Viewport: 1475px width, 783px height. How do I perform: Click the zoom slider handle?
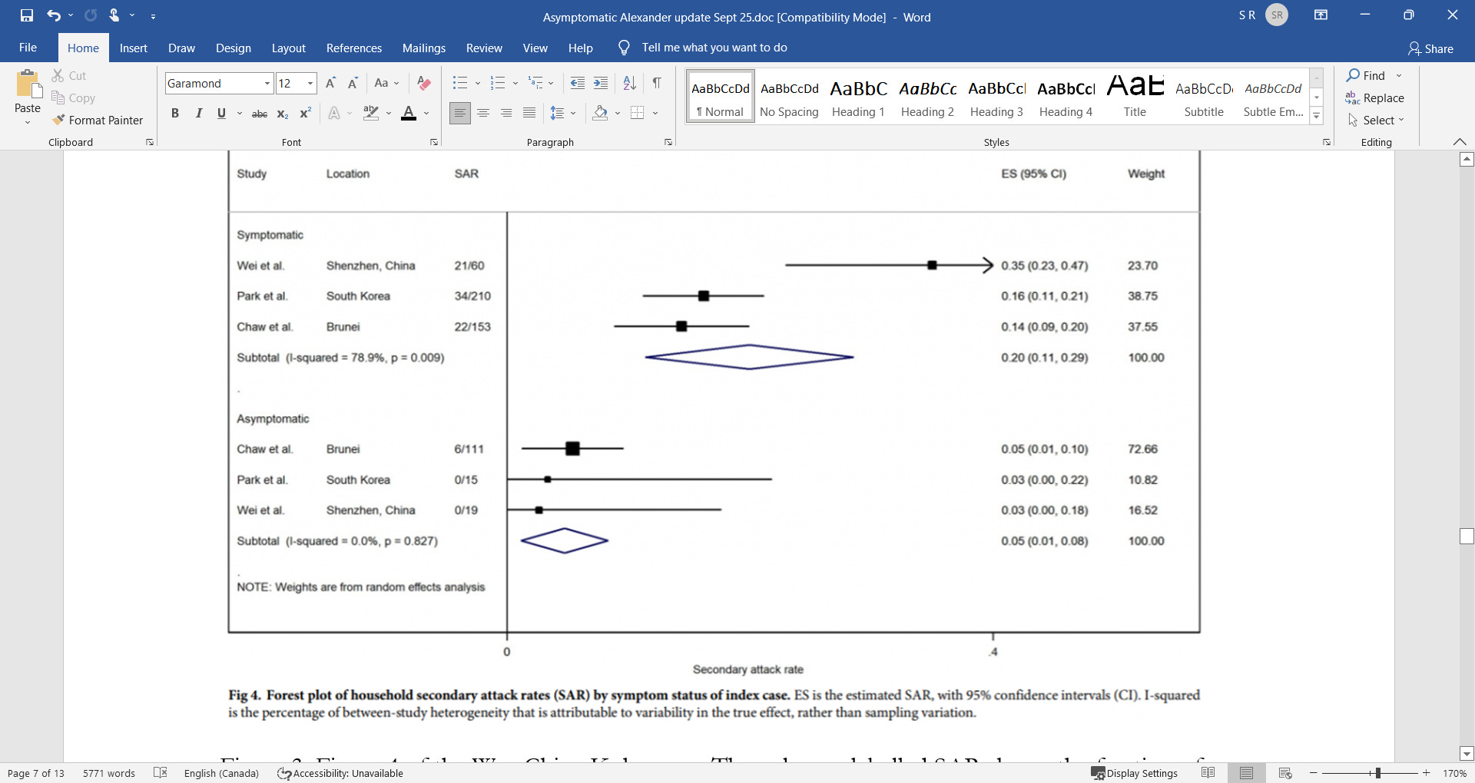(1378, 773)
